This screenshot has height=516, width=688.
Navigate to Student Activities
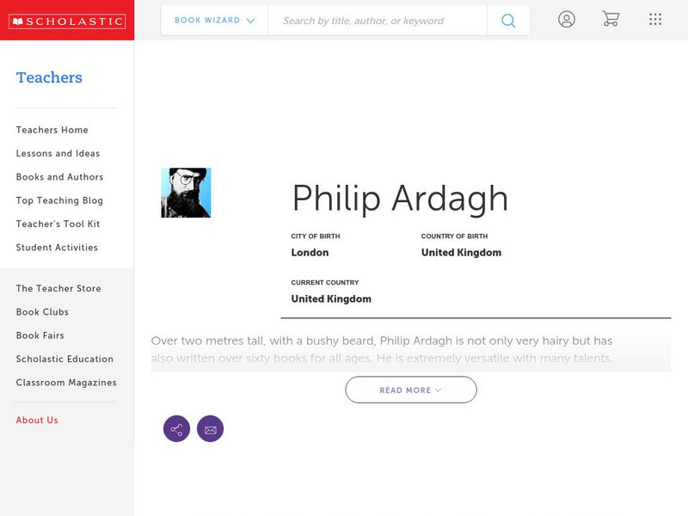click(57, 248)
